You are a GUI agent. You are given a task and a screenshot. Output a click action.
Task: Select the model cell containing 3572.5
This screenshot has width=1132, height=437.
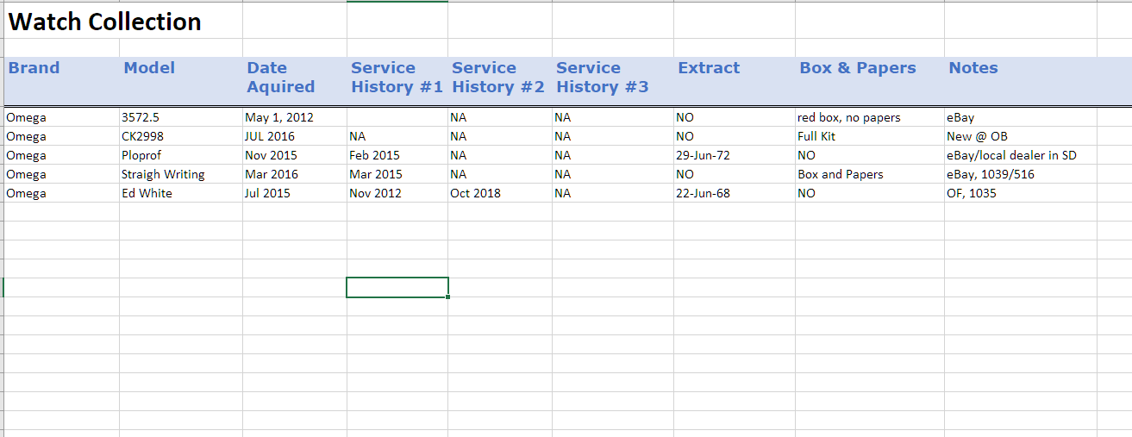(x=141, y=118)
